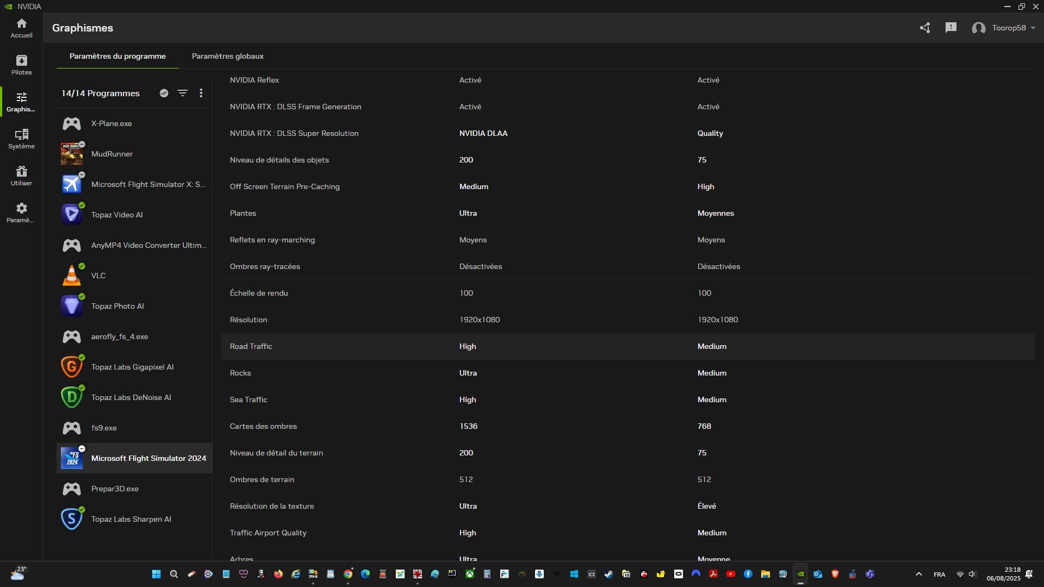Open the Utiliser gift icon
1044x587 pixels.
21,176
